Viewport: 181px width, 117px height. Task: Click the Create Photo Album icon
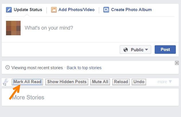(x=106, y=10)
